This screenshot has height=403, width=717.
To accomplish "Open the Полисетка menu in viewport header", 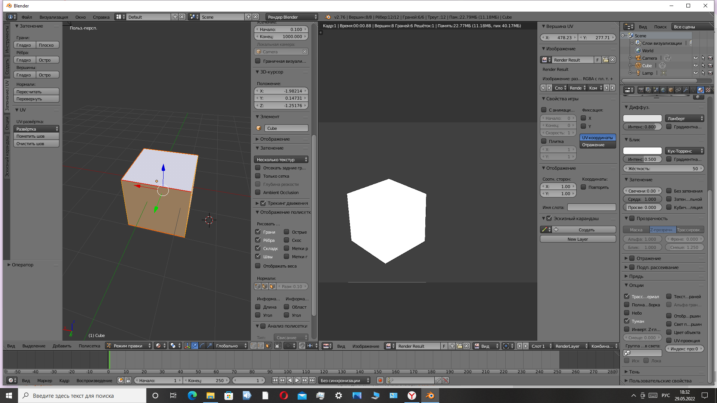I will click(x=89, y=346).
